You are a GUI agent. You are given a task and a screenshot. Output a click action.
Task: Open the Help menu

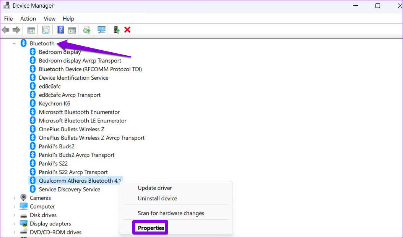(68, 18)
